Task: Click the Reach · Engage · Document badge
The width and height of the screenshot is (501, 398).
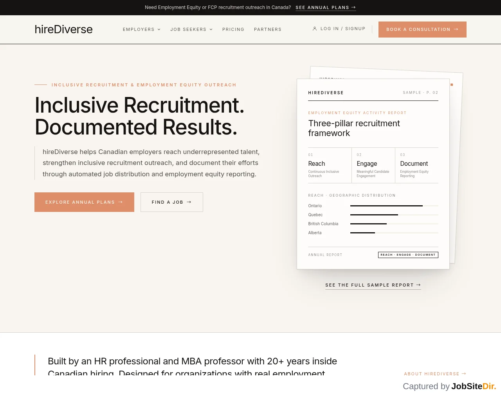Action: (408, 255)
